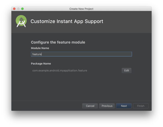Screen dimensions: 163x127
Task: Click the "Configure the feature module" heading
Action: click(x=58, y=42)
